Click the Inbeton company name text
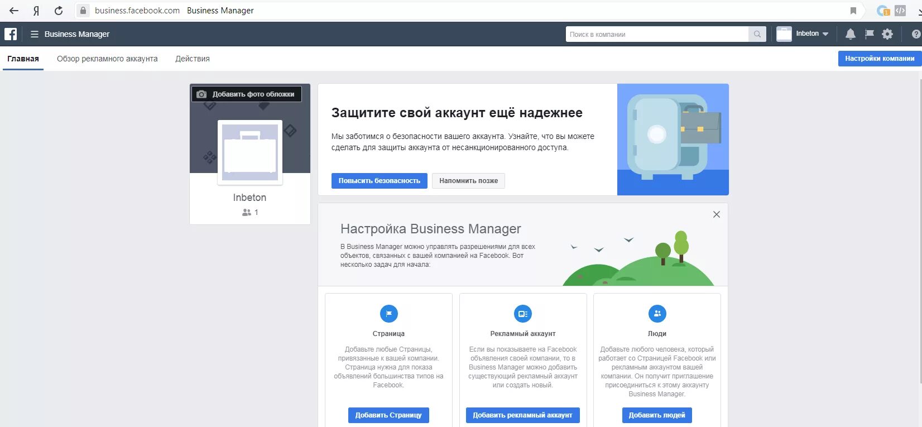 click(250, 198)
